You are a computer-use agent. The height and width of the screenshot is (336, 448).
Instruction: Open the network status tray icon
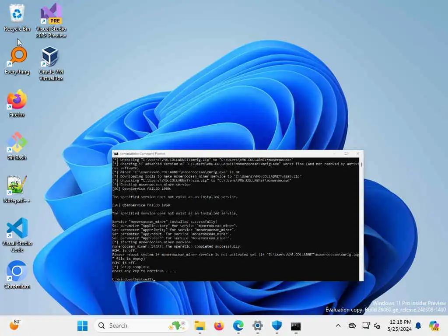pyautogui.click(x=366, y=325)
